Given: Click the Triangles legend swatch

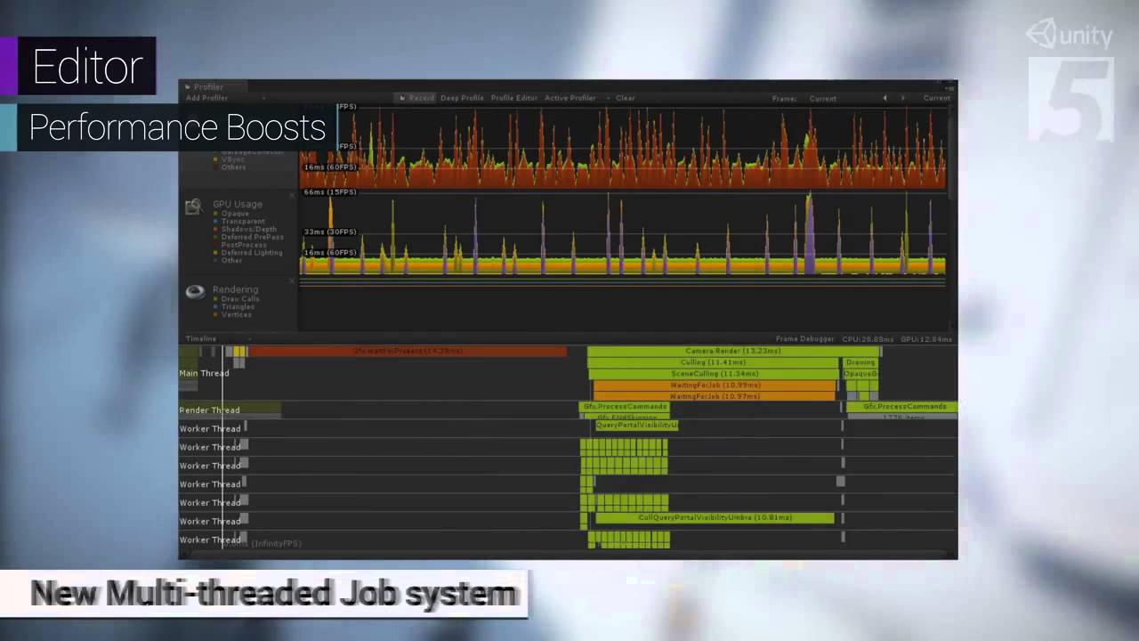Looking at the screenshot, I should point(215,307).
